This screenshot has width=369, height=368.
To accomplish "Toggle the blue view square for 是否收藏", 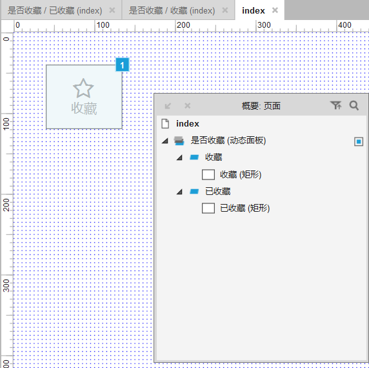I will click(x=359, y=141).
